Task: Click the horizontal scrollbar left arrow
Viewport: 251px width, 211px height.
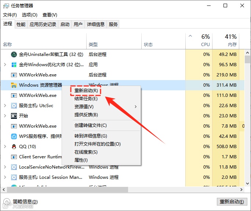Action: [4, 190]
